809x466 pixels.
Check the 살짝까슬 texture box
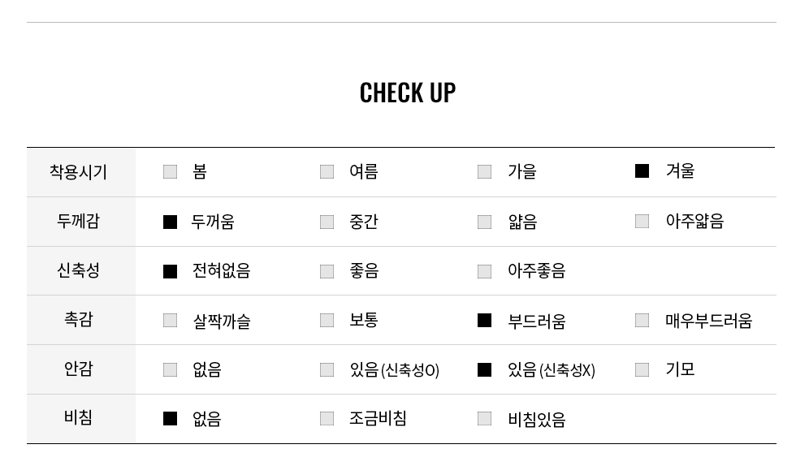[x=171, y=320]
